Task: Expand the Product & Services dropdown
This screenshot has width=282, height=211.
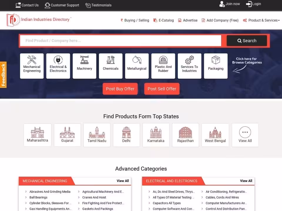Action: coord(261,20)
